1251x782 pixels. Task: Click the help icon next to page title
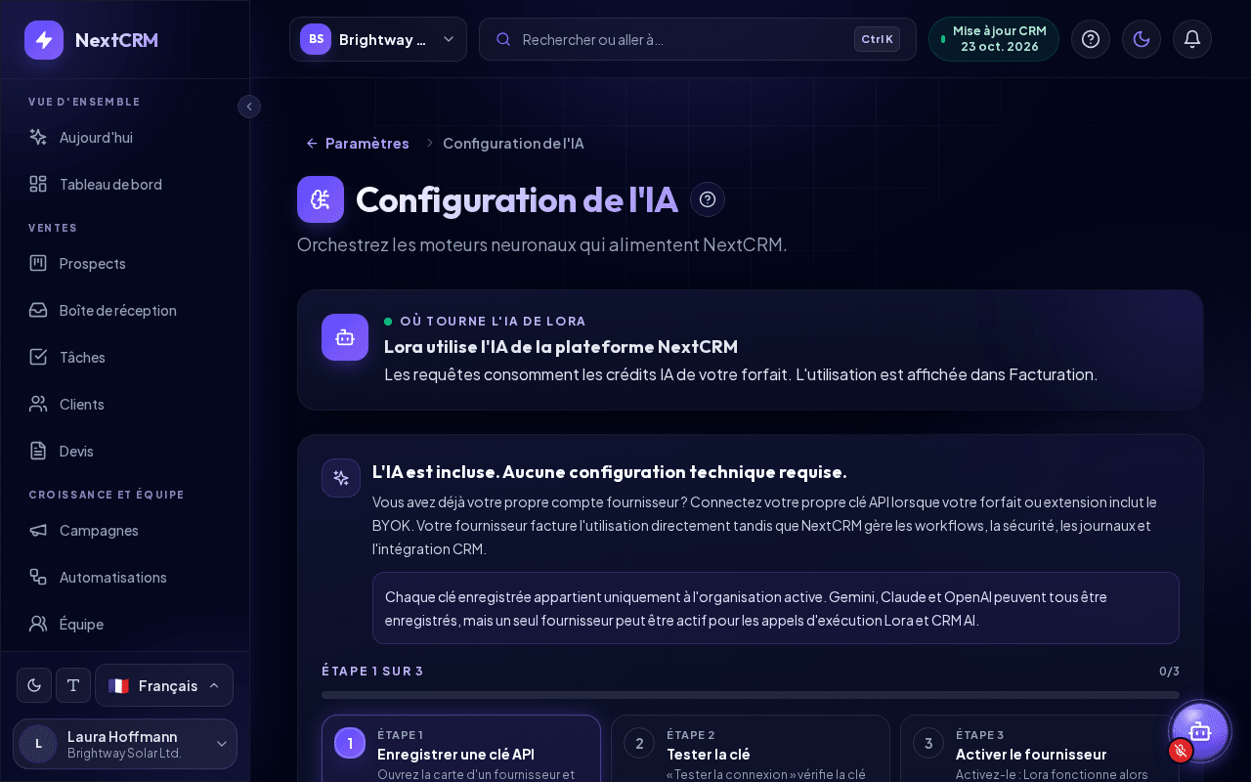[708, 199]
